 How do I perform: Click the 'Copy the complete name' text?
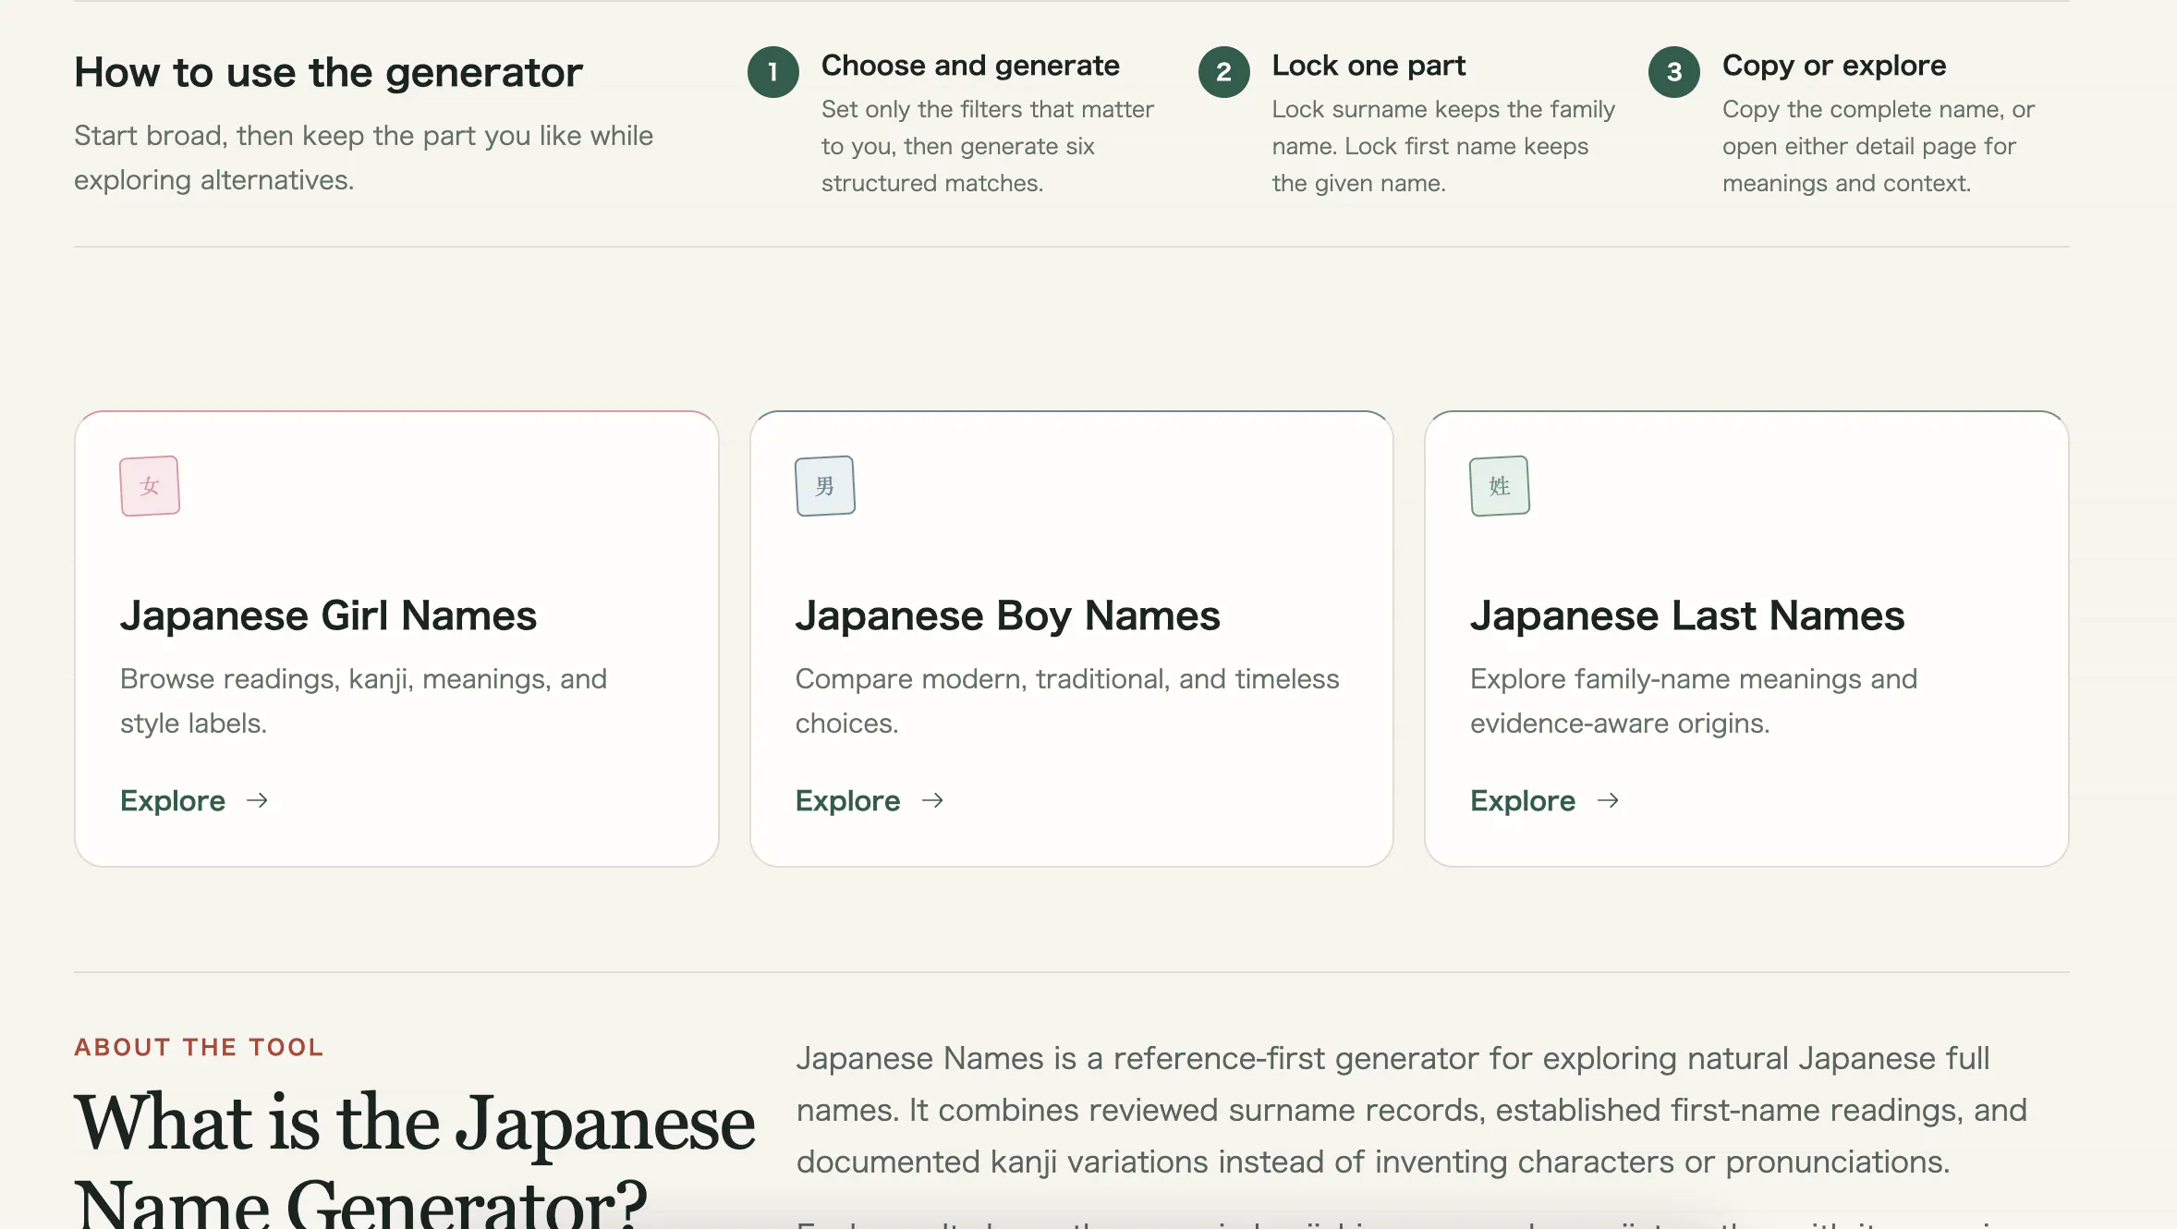pos(1879,146)
